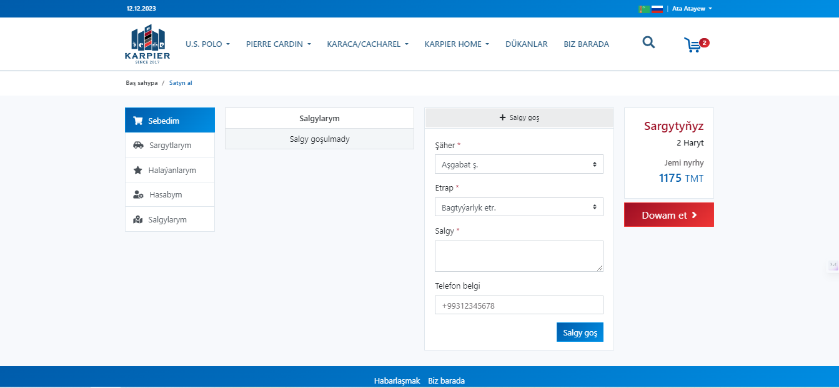The height and width of the screenshot is (388, 839).
Task: Click the floating widget icon at right edge
Action: (x=833, y=266)
